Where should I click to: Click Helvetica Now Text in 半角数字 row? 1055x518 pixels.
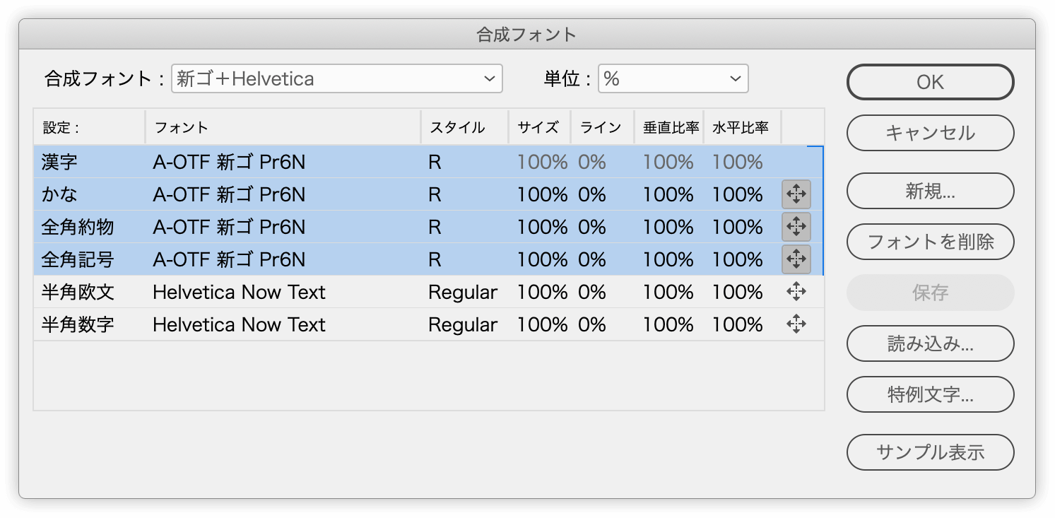[x=239, y=324]
